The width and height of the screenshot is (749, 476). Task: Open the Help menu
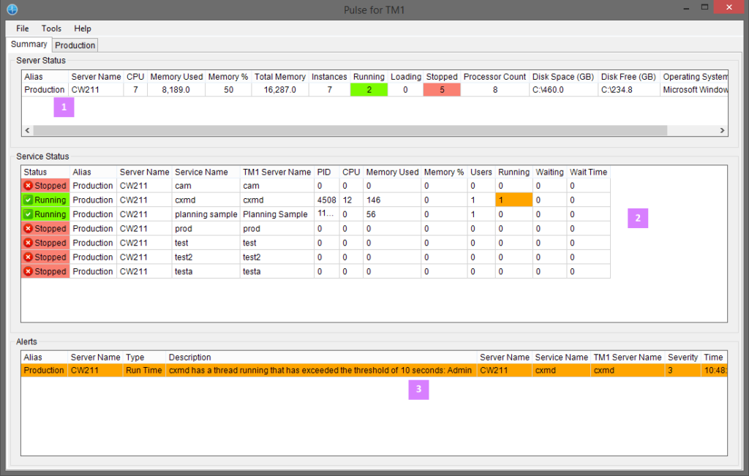(83, 29)
